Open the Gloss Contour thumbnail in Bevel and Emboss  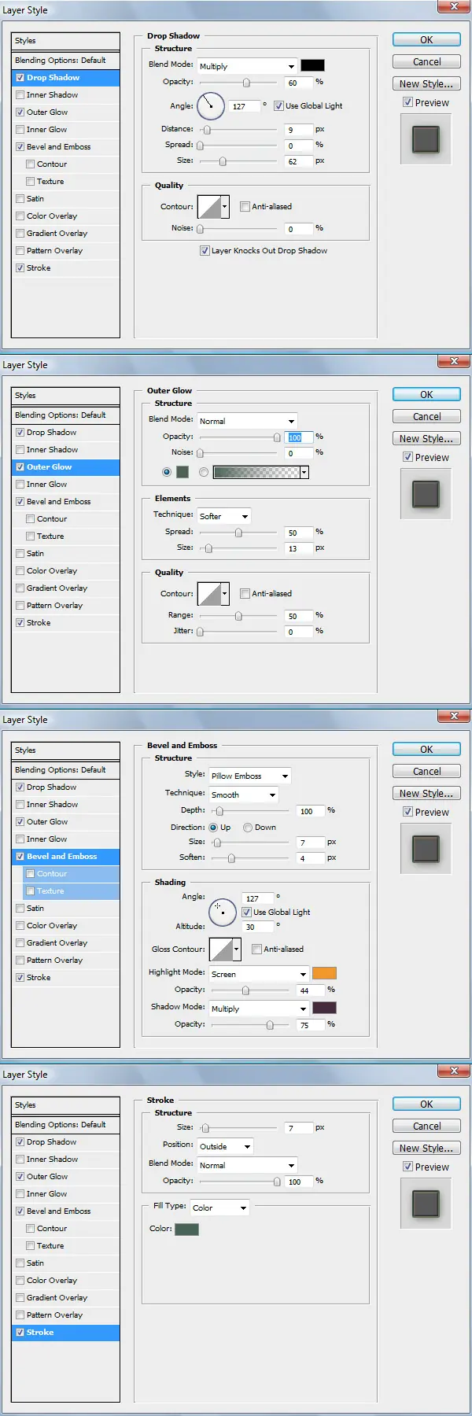pos(221,950)
